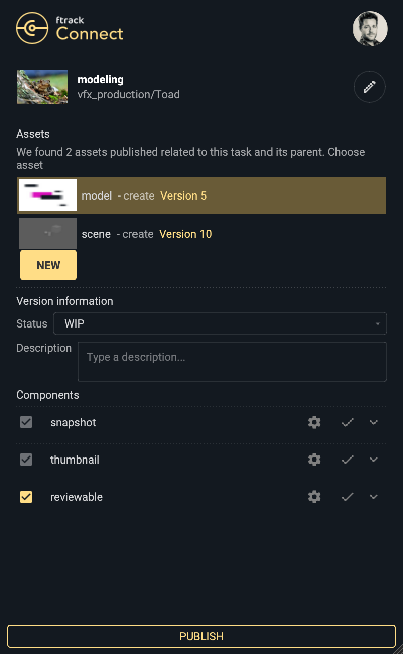This screenshot has width=403, height=654.
Task: Click the reviewable status checkmark icon
Action: (x=347, y=497)
